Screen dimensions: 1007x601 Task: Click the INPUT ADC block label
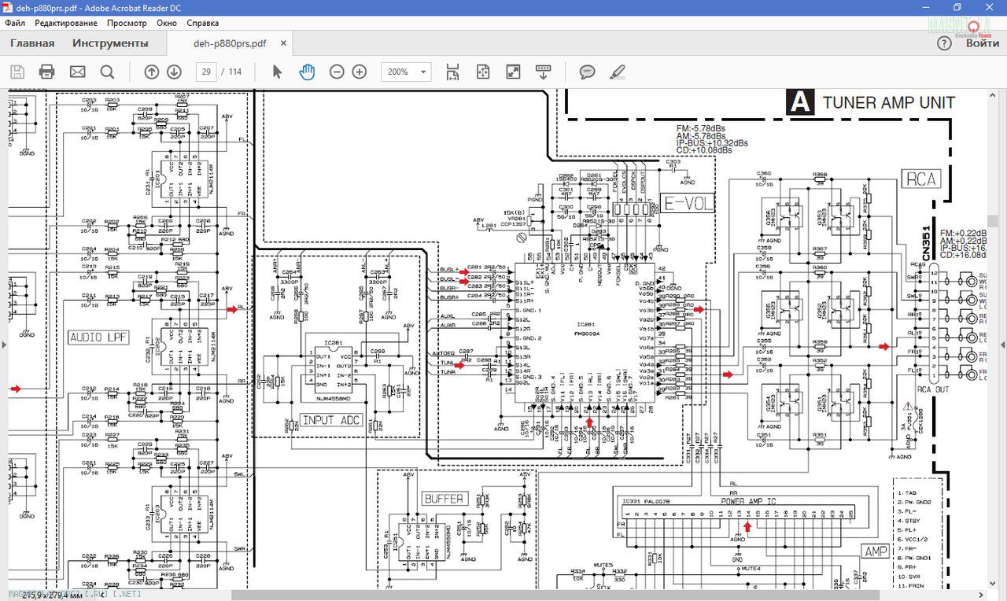[331, 421]
